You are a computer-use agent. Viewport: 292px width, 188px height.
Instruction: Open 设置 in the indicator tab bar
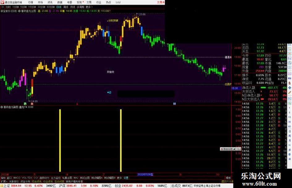click(x=126, y=178)
